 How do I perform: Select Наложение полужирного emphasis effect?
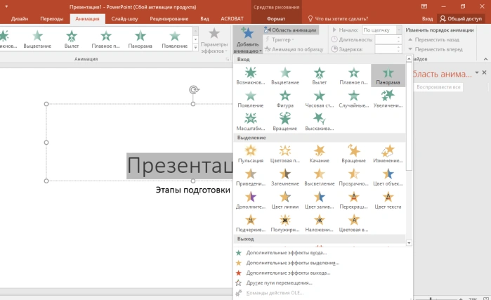(320, 223)
